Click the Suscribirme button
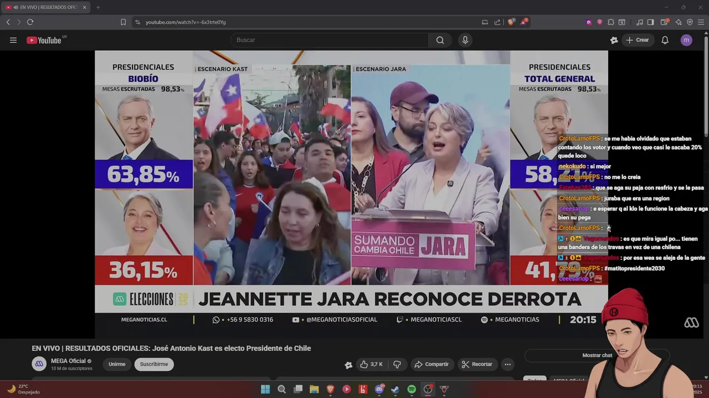Screen dimensions: 709x398 coord(154,364)
